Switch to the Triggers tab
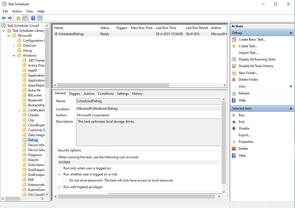Screen dimensions: 295x208 (x=74, y=94)
